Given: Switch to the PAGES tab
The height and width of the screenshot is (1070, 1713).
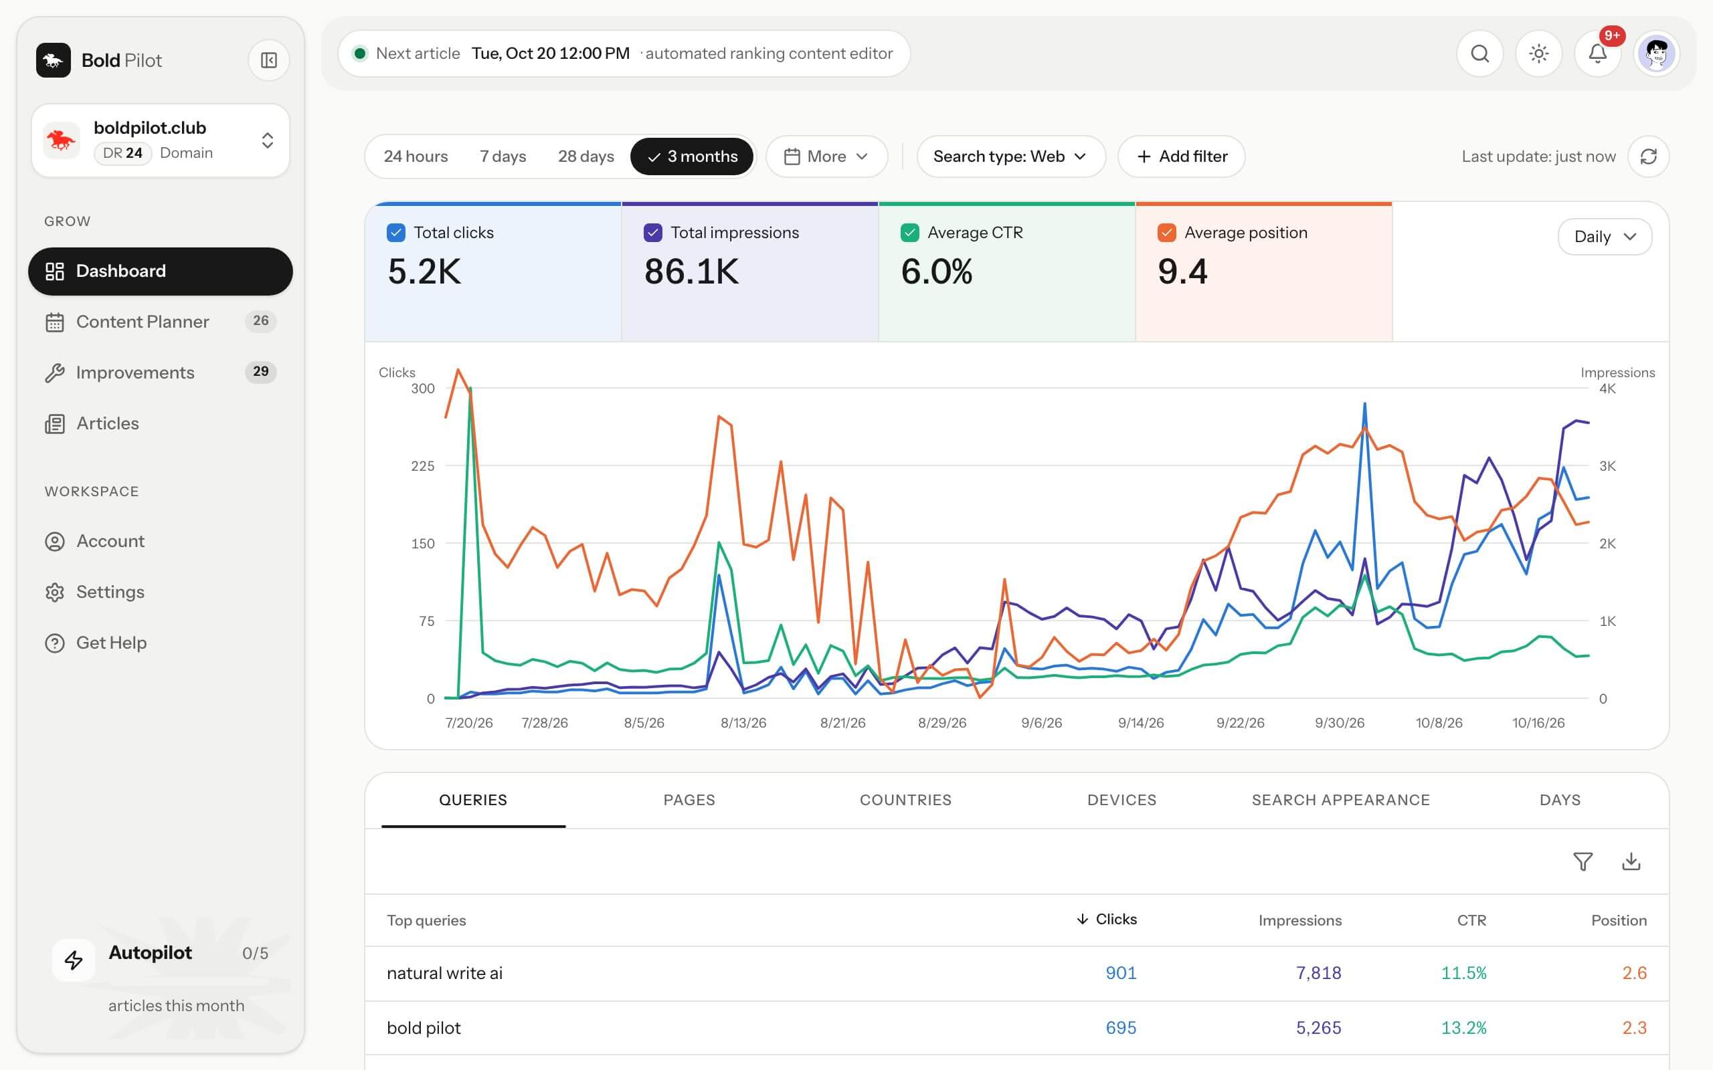Looking at the screenshot, I should coord(689,800).
